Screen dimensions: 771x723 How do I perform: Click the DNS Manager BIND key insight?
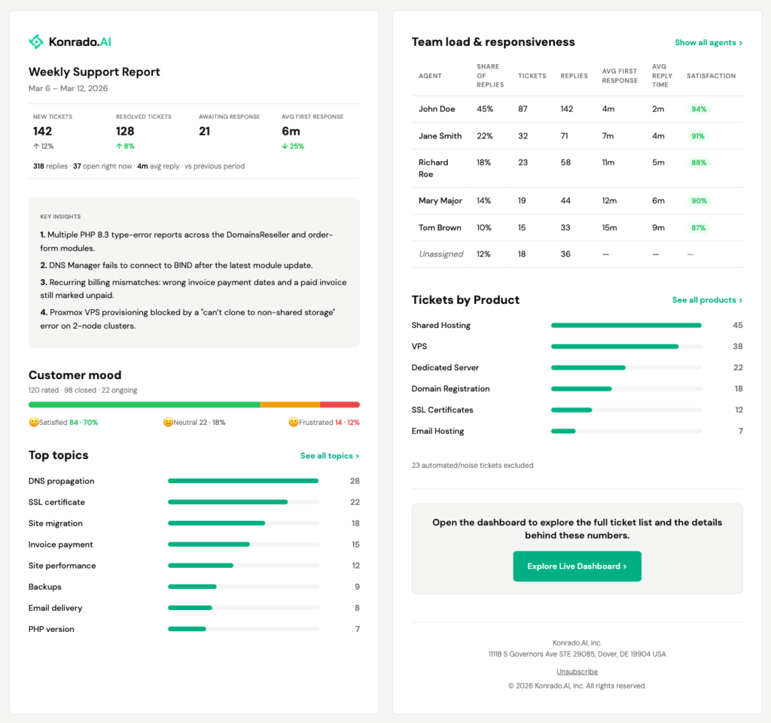[x=176, y=266]
